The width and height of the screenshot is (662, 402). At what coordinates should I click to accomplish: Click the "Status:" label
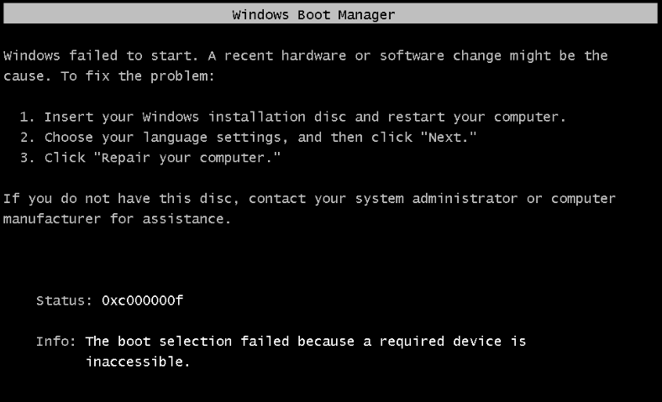[x=64, y=300]
